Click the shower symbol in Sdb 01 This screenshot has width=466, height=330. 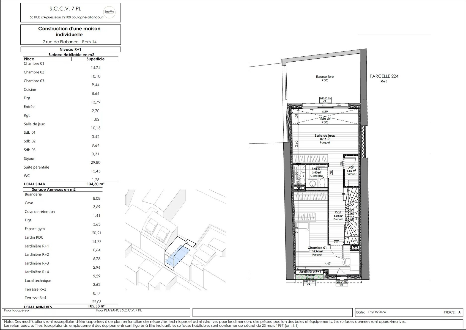[x=299, y=175]
